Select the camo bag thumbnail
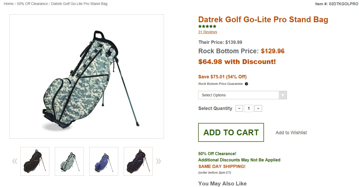The width and height of the screenshot is (359, 187). coord(69,161)
